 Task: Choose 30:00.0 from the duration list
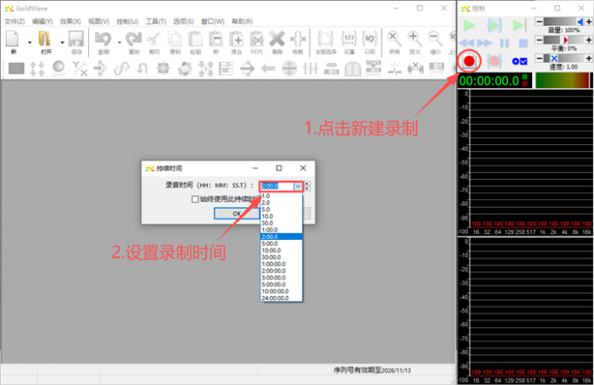click(281, 257)
